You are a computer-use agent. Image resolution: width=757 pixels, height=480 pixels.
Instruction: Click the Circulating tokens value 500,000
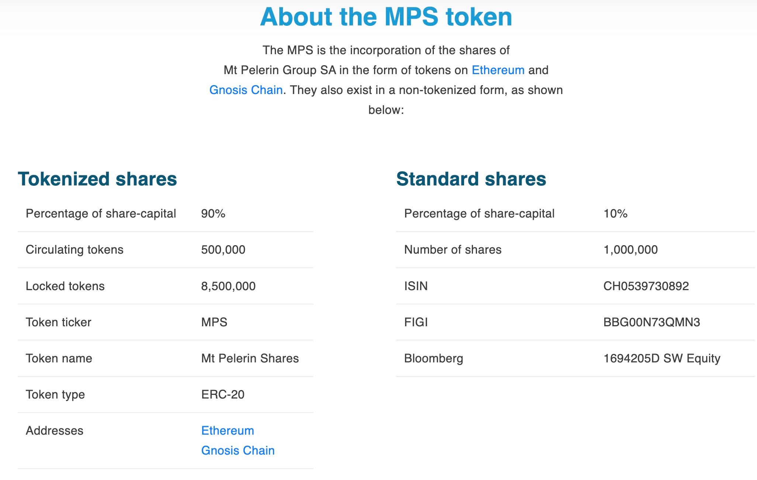(x=223, y=250)
